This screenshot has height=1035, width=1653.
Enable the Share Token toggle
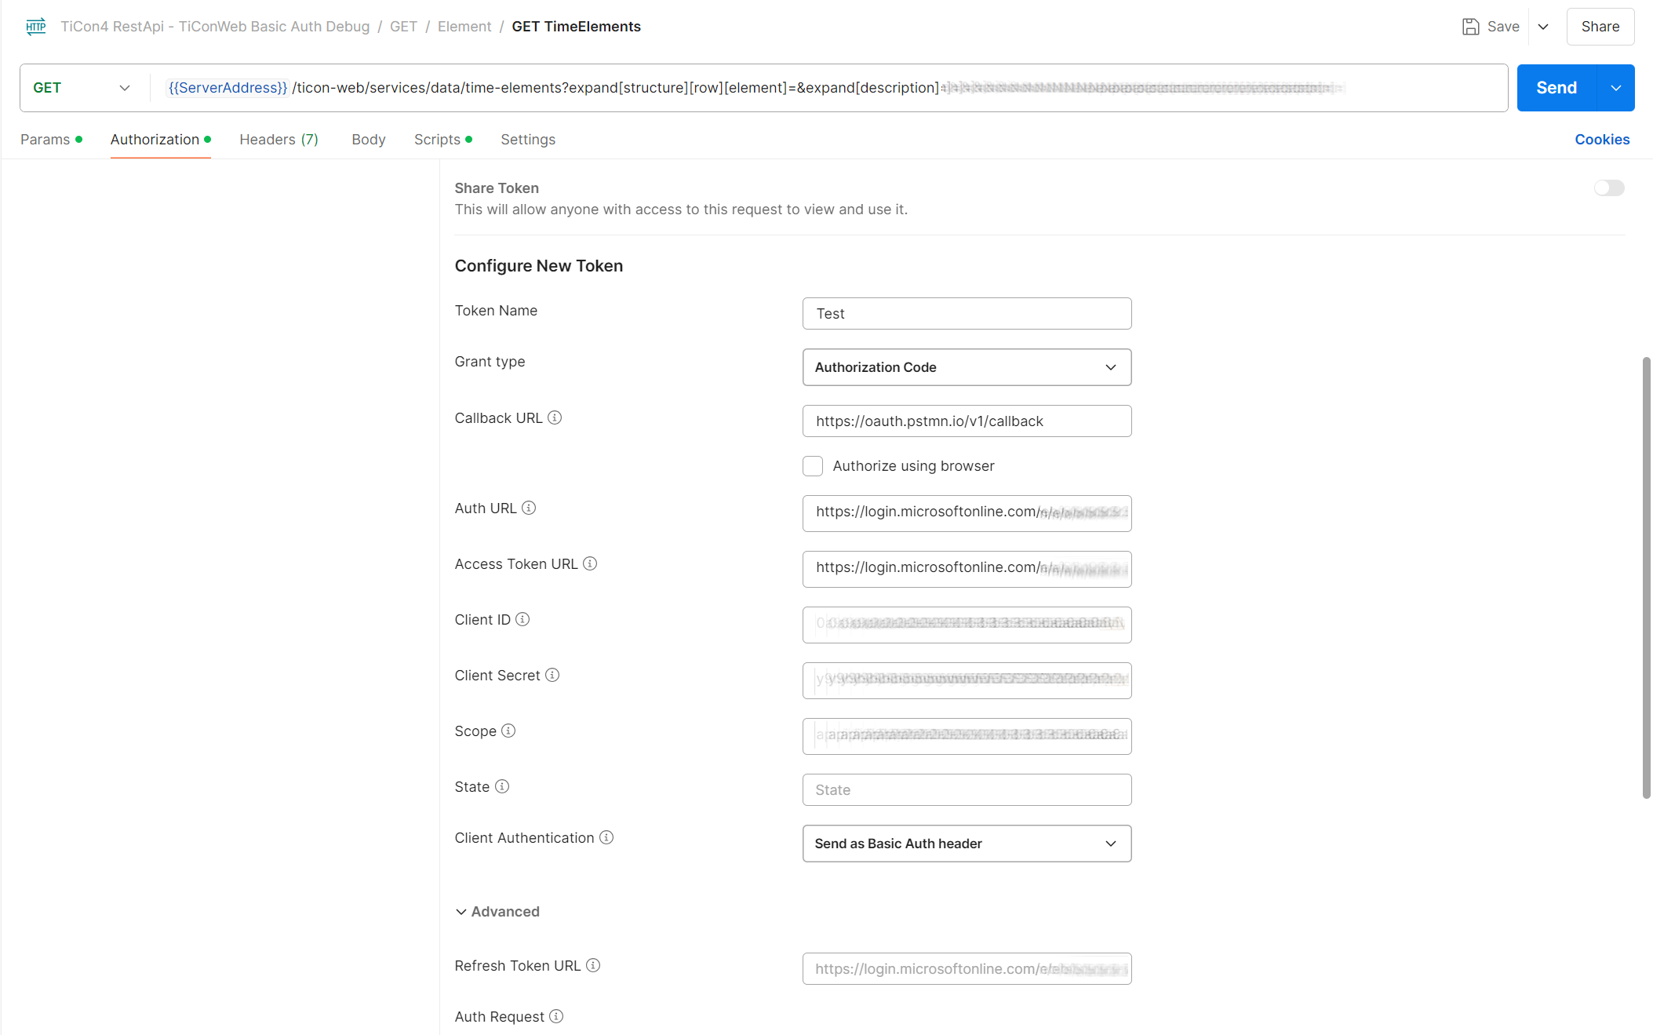click(x=1608, y=188)
